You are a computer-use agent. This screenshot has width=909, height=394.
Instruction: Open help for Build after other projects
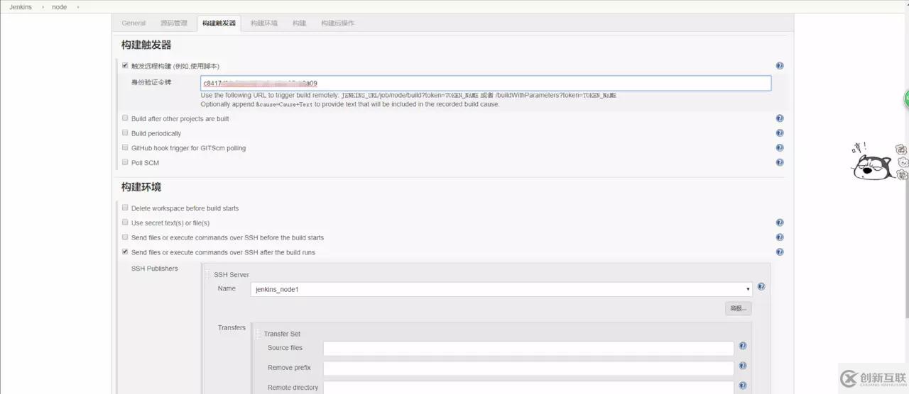780,118
